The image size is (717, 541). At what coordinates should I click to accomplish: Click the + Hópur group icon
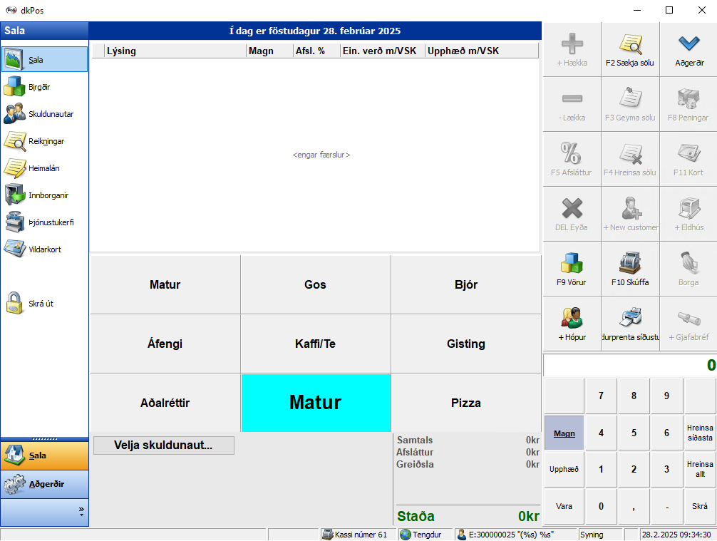click(572, 319)
